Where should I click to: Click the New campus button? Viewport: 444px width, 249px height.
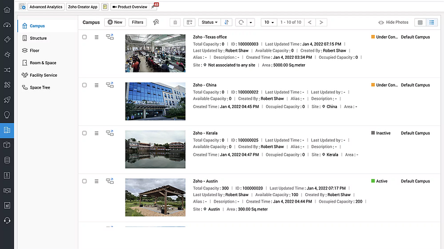click(115, 23)
